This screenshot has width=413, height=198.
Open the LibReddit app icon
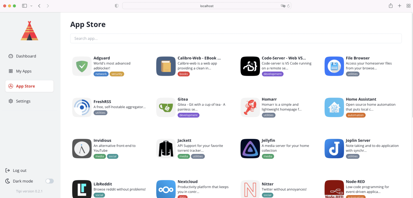click(x=82, y=189)
